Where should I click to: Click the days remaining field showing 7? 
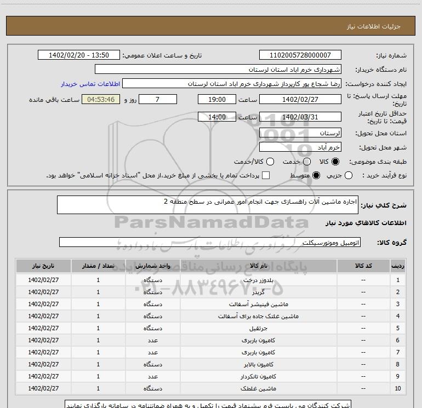(x=158, y=99)
